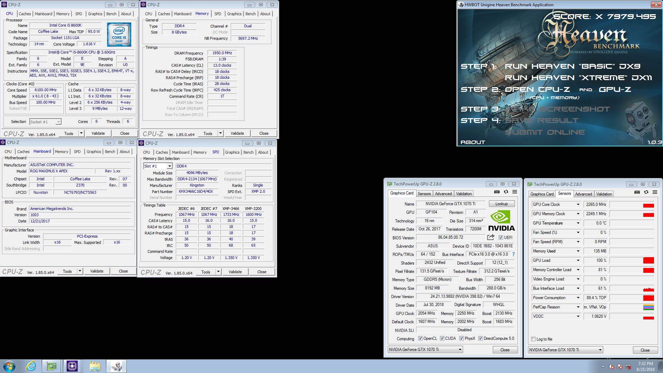Click the screenshot camera icon in GPU-Z Graphics Card window
Viewport: 663px width, 373px height.
coord(497,192)
